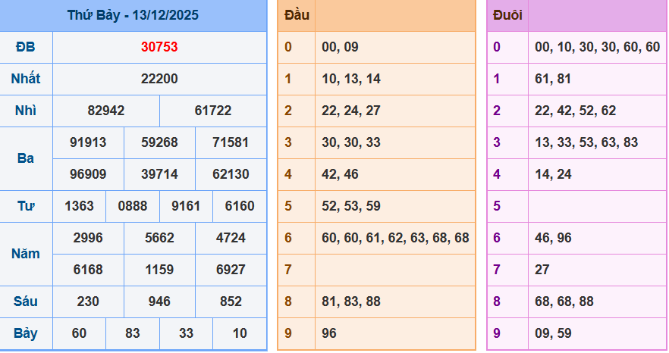This screenshot has height=353, width=669.
Task: Click the Bảy prize row label
Action: pyautogui.click(x=26, y=333)
